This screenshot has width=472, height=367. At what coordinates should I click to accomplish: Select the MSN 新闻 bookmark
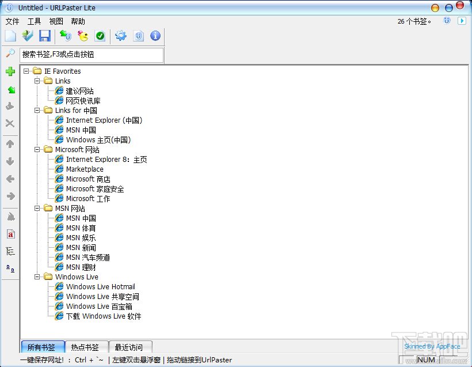tap(81, 248)
